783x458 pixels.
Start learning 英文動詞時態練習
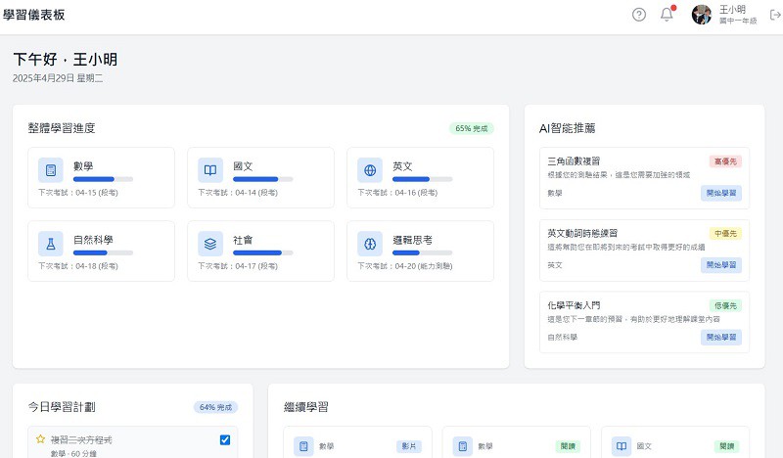(720, 265)
